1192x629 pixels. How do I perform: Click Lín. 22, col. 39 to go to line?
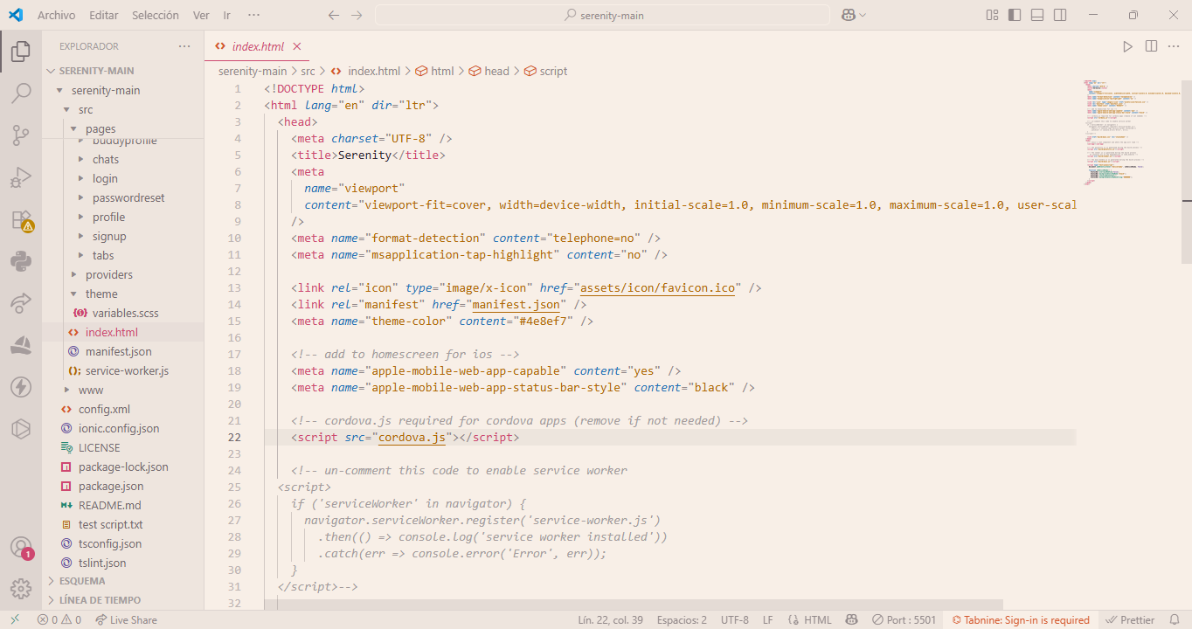(610, 620)
